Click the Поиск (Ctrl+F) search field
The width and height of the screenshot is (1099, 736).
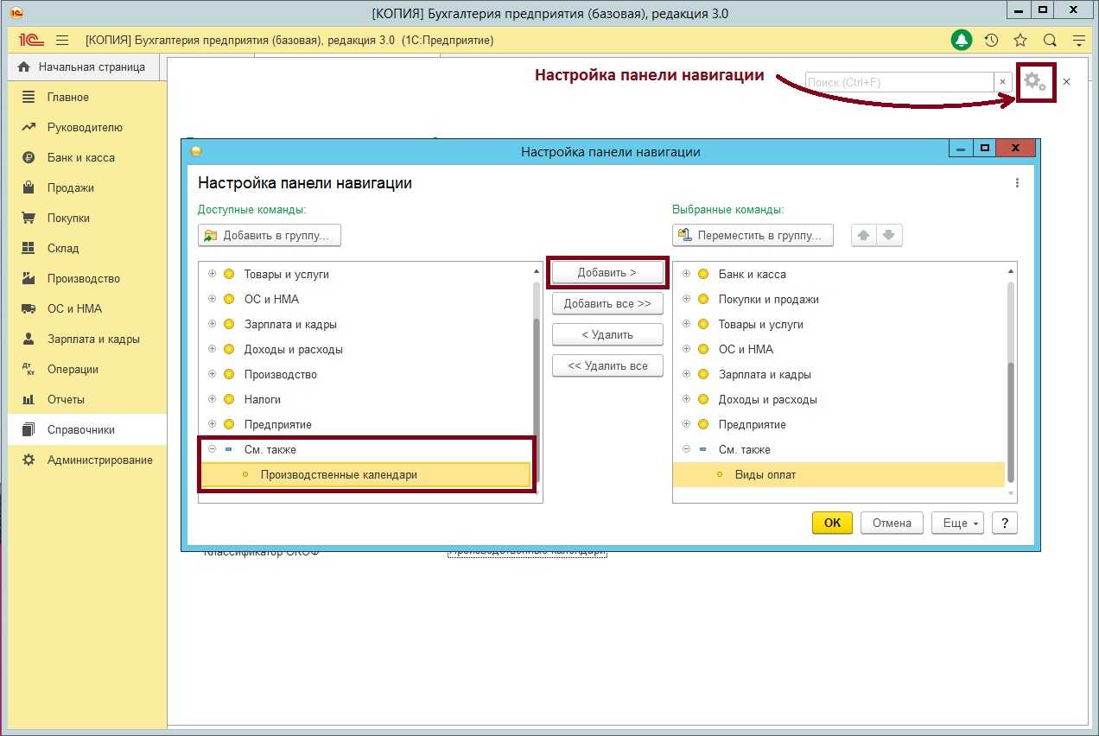tap(899, 81)
